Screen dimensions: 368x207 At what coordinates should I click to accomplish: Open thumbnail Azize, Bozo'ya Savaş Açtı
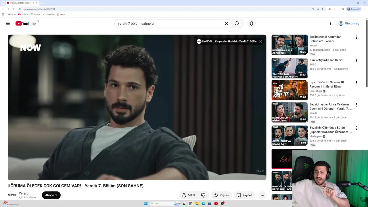pyautogui.click(x=290, y=136)
